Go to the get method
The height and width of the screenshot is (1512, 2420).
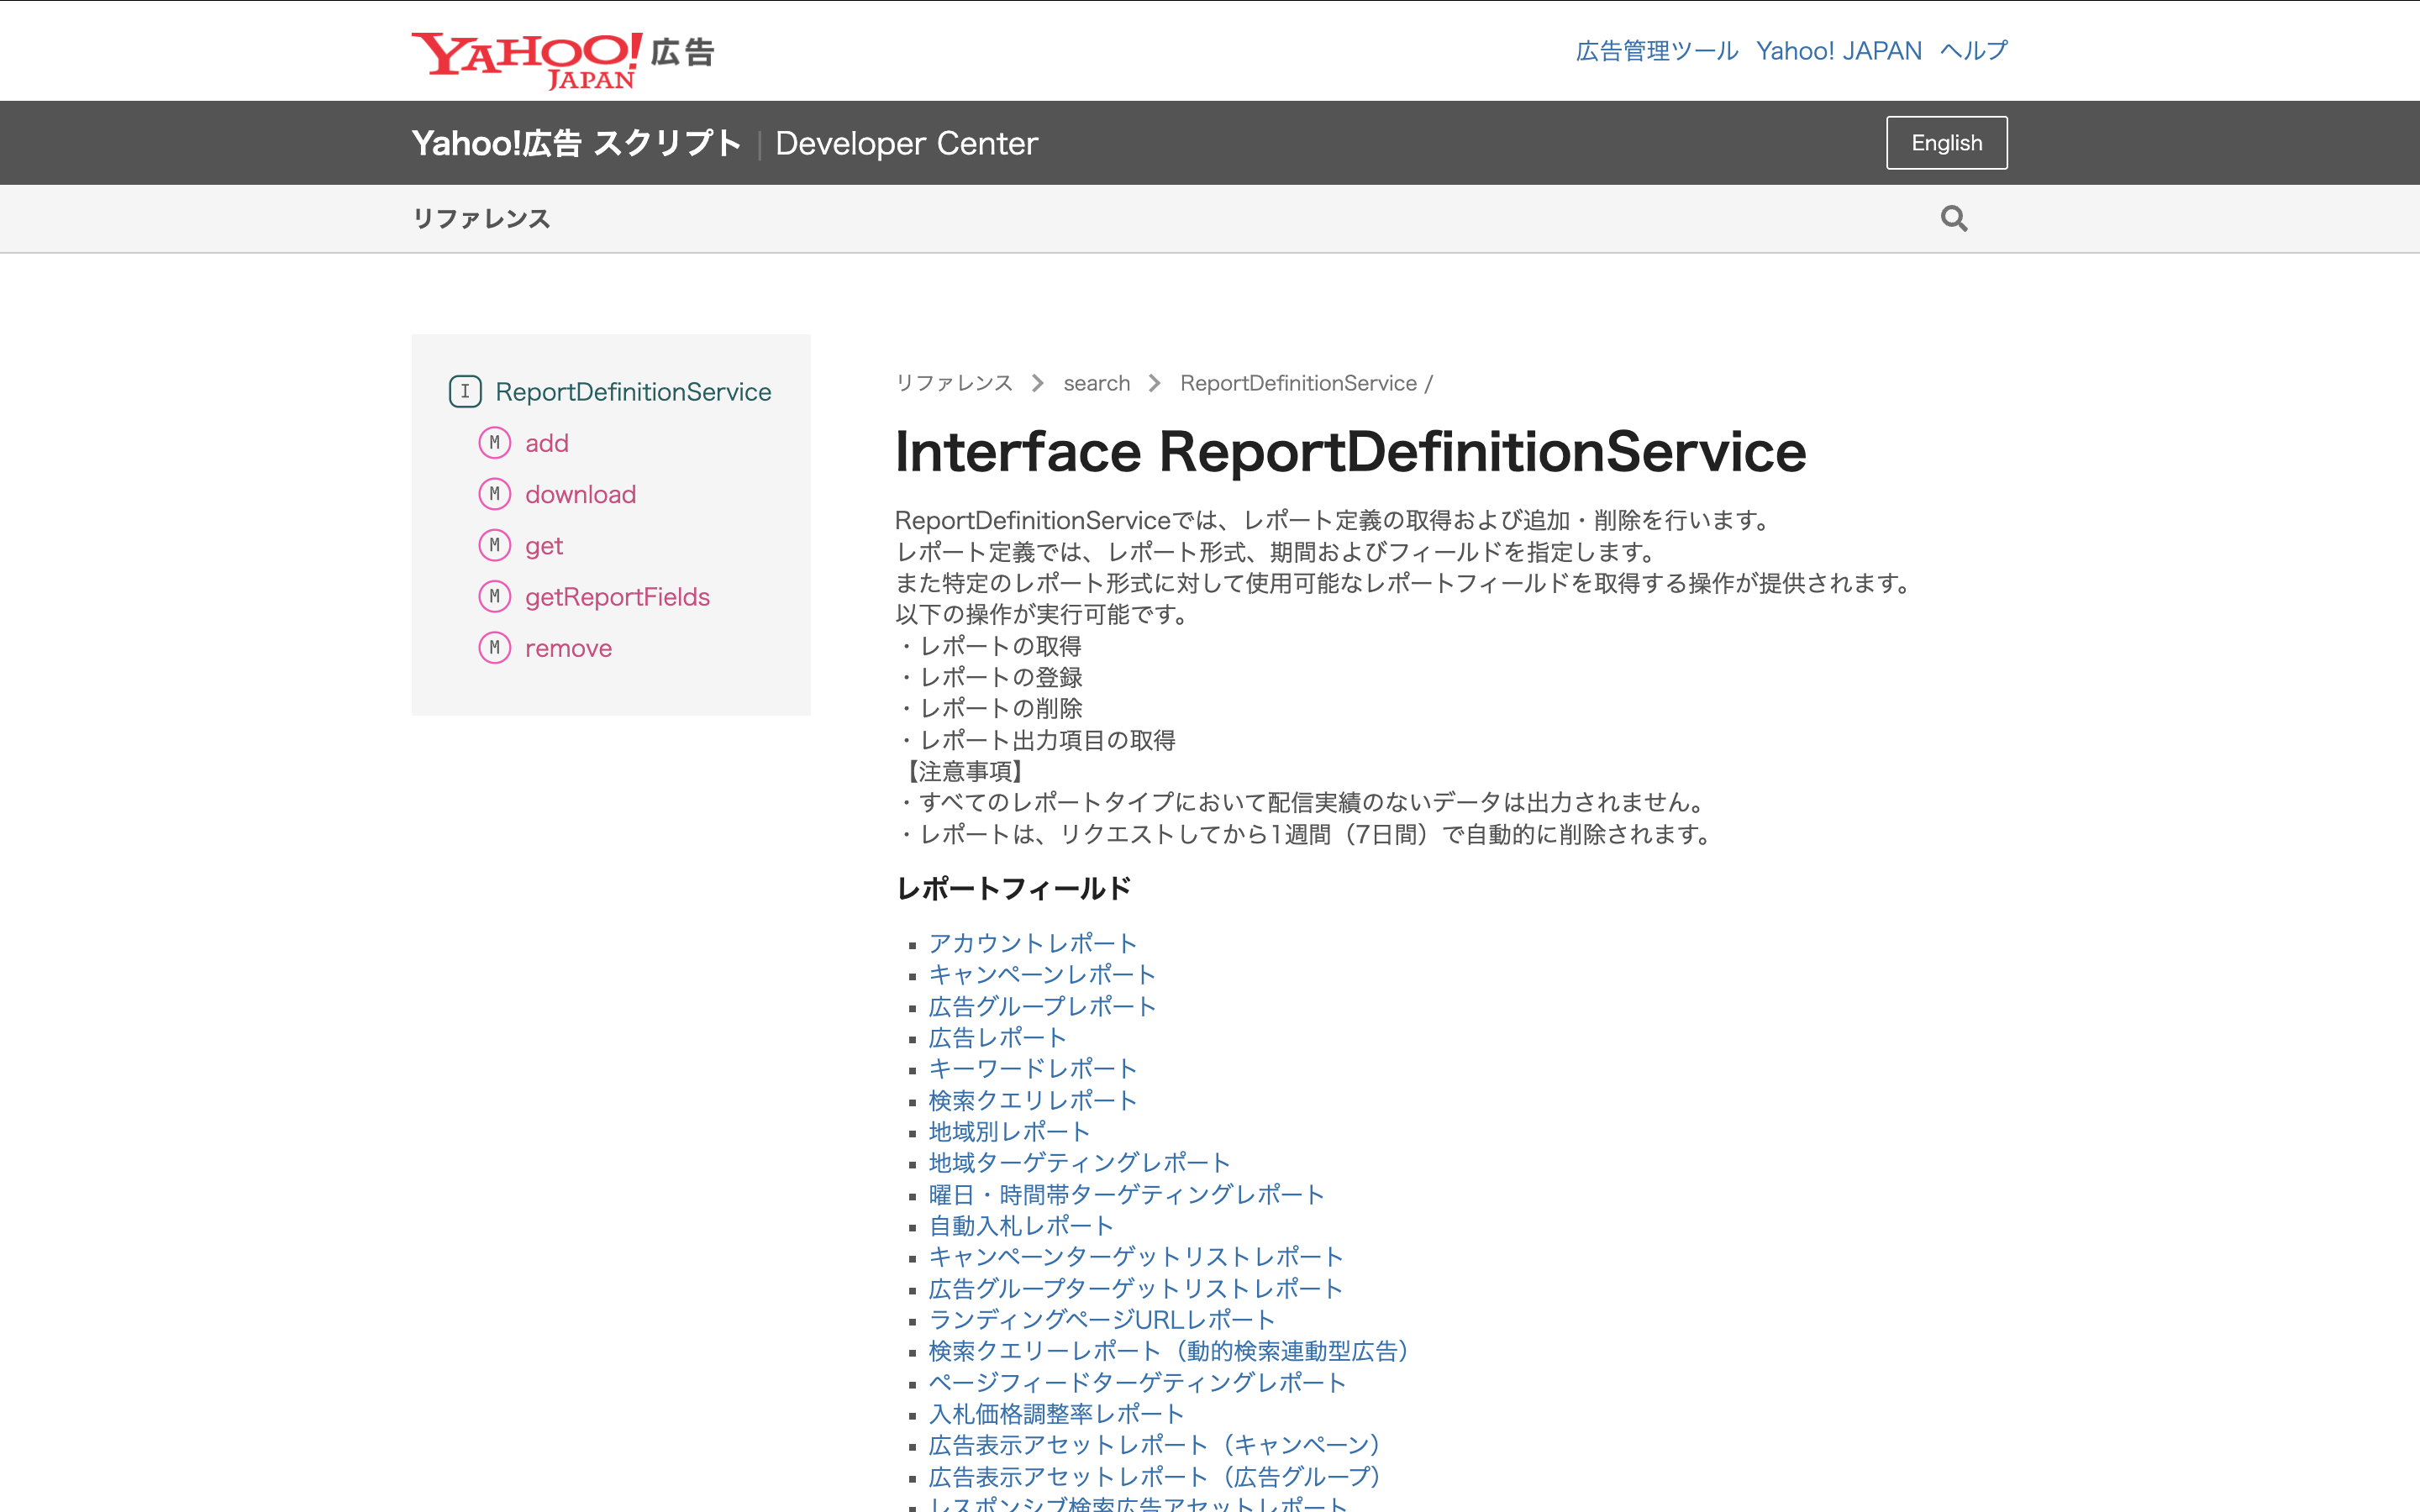coord(544,546)
